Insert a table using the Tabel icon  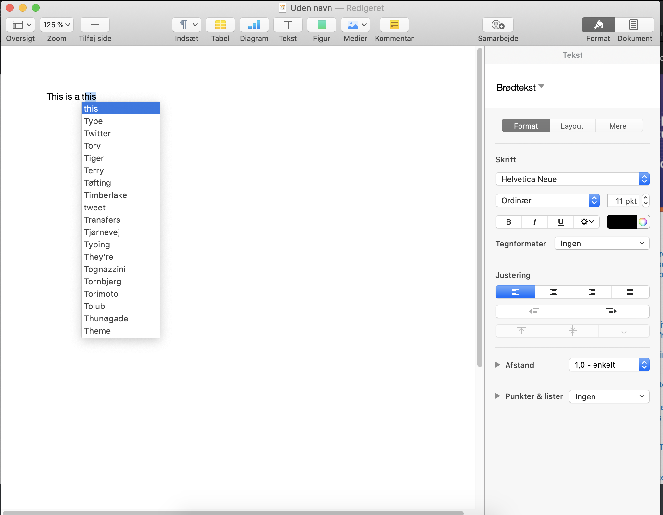tap(220, 25)
